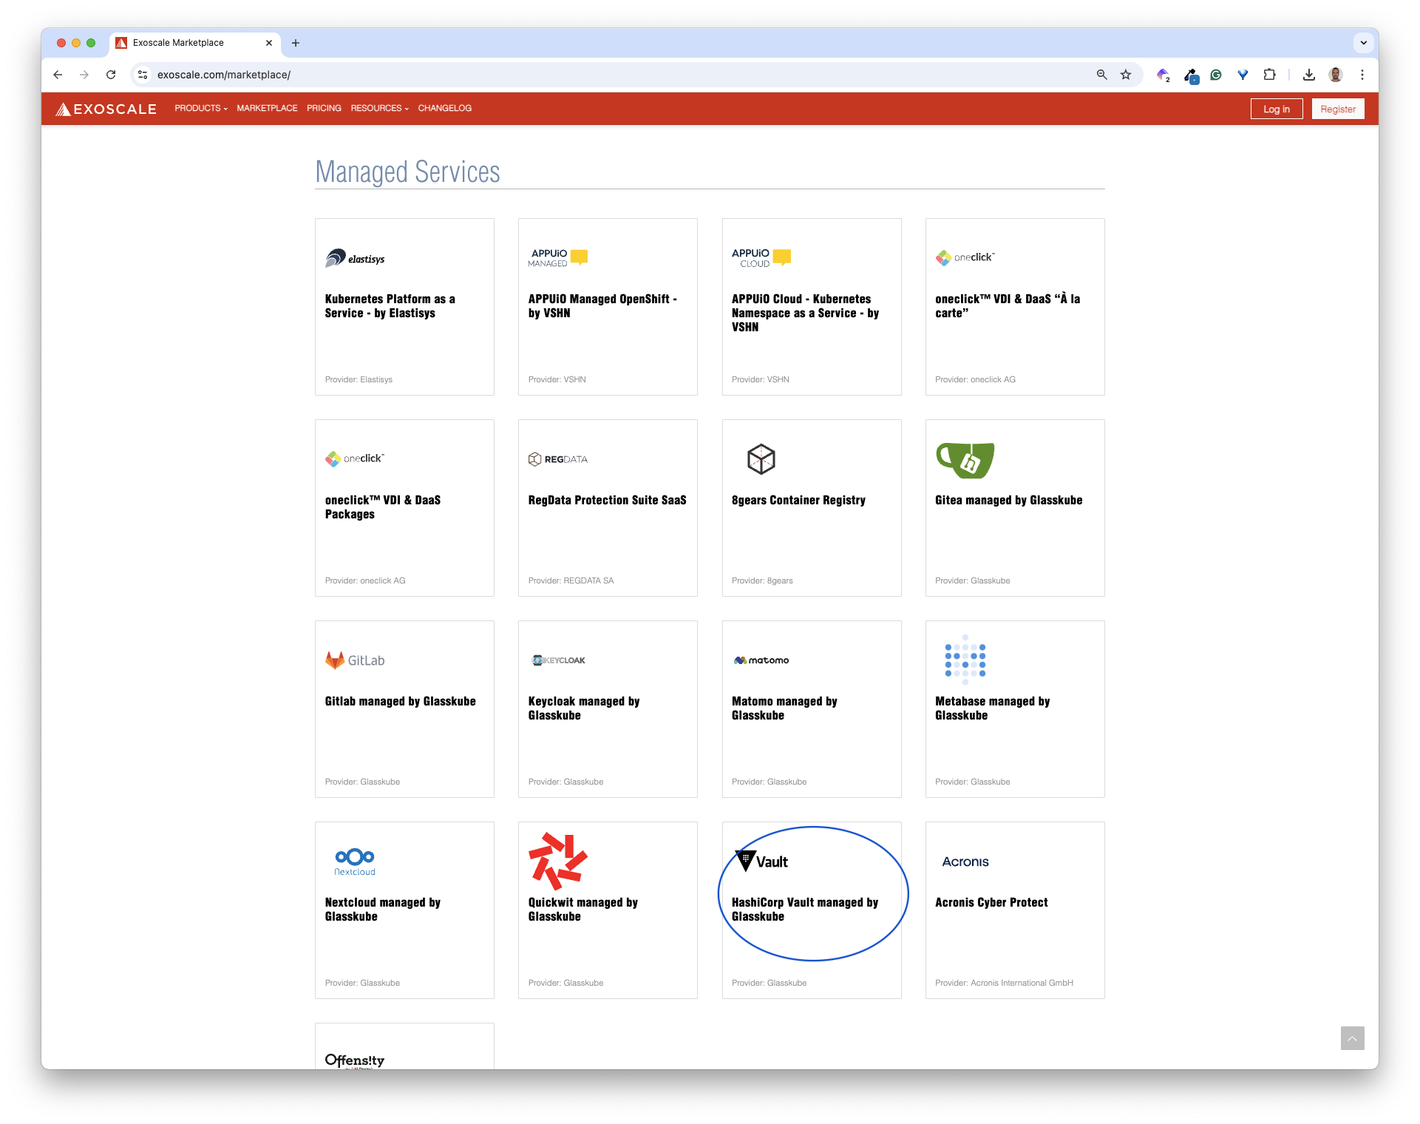The image size is (1420, 1124).
Task: Click the Quickwit red pinwheel logo
Action: point(557,861)
